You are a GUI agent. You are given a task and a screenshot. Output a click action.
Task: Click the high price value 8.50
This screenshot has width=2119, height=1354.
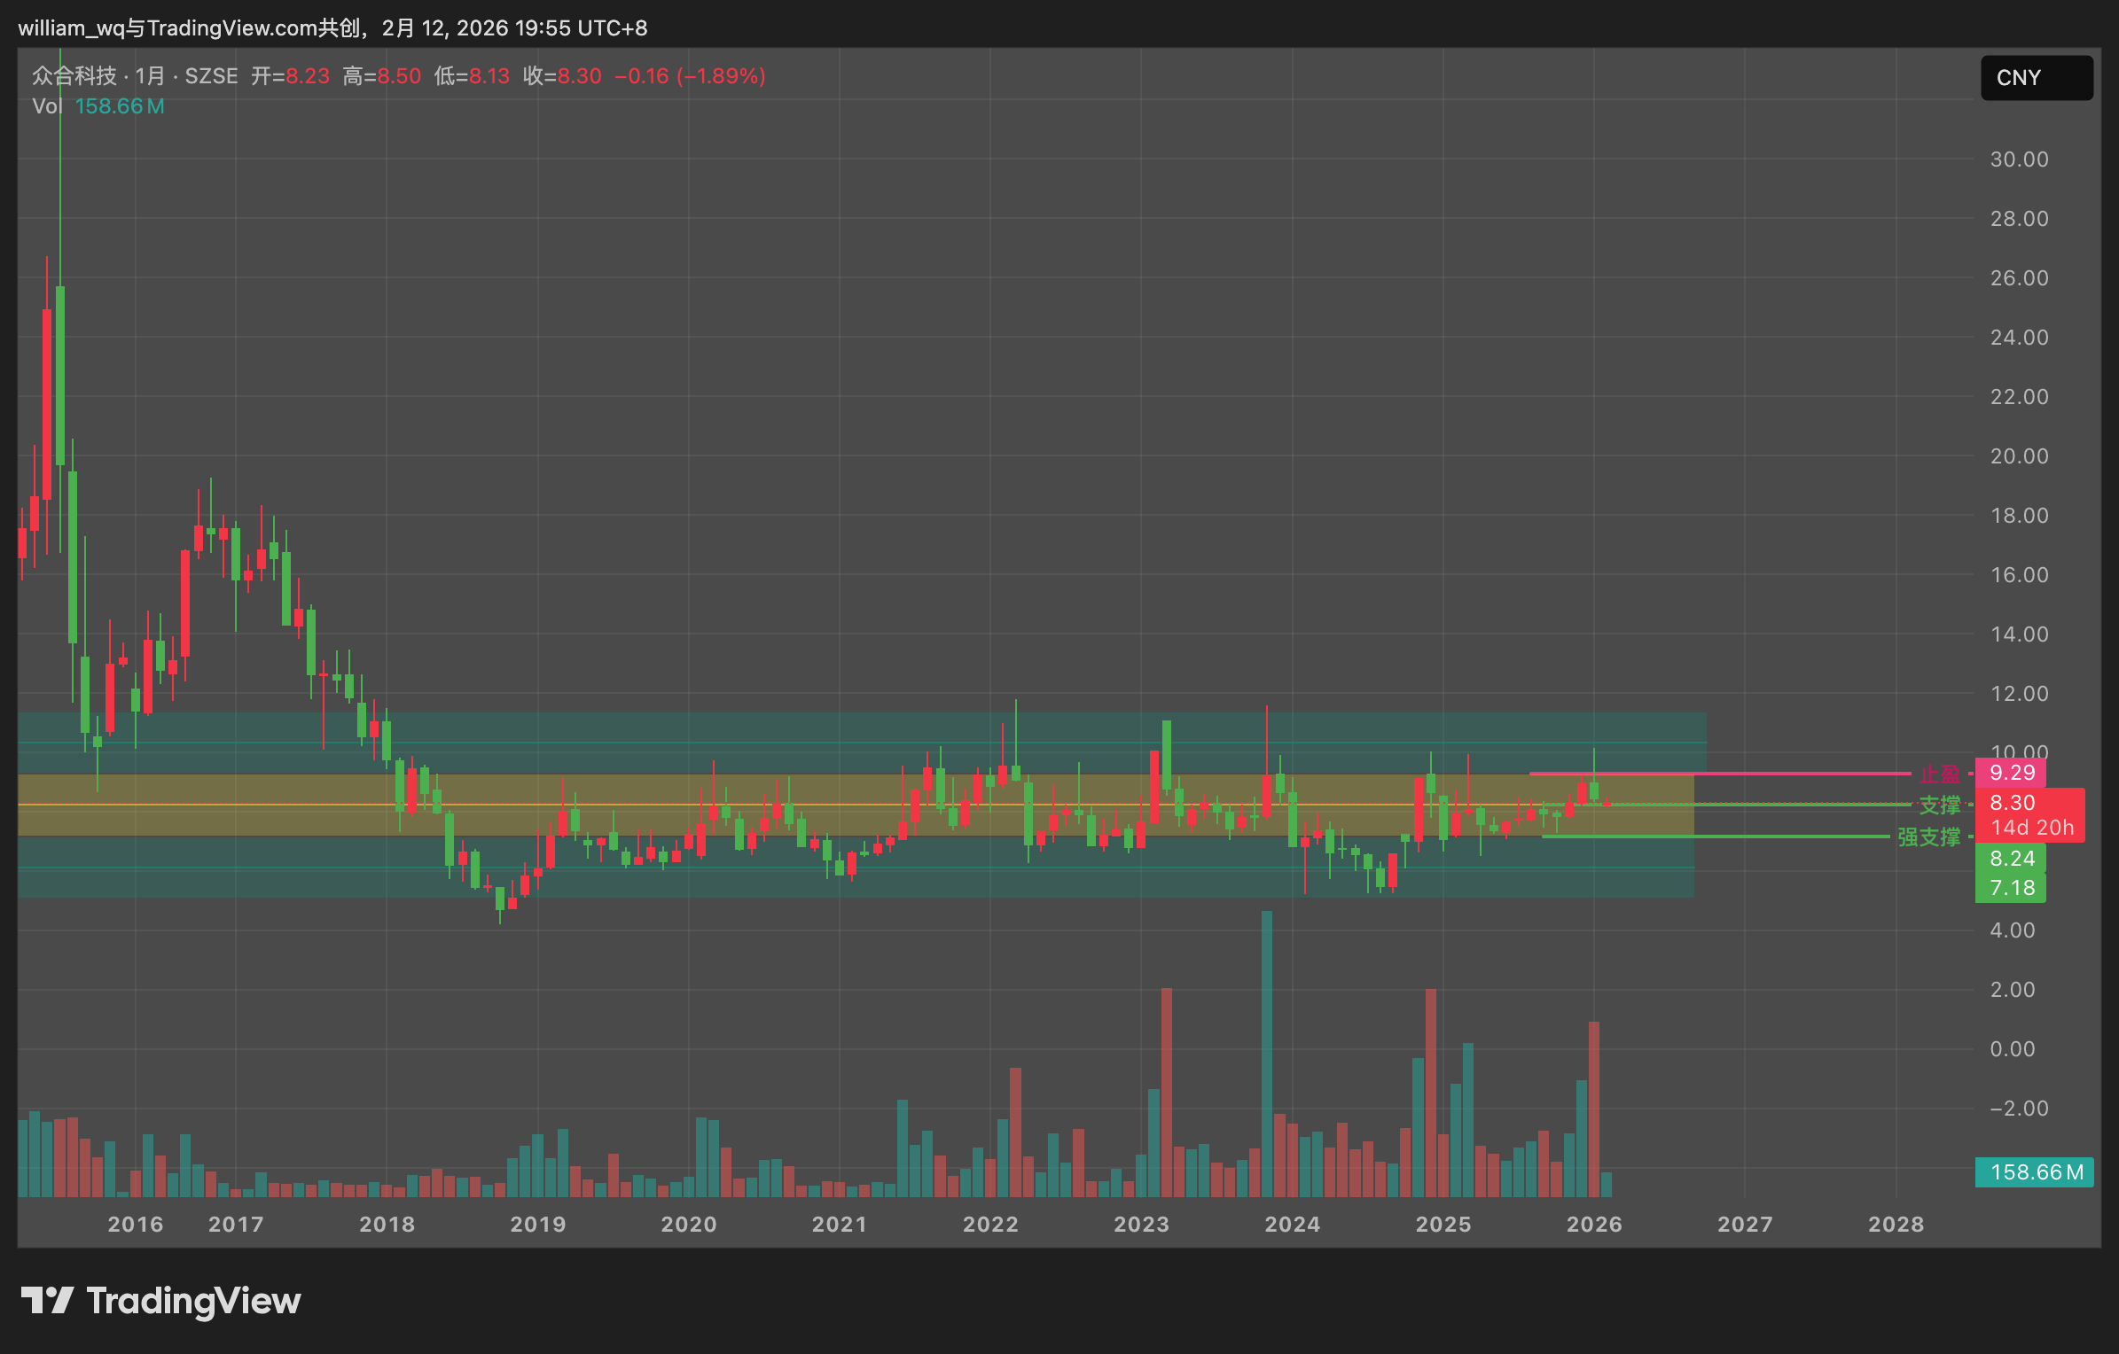(399, 76)
